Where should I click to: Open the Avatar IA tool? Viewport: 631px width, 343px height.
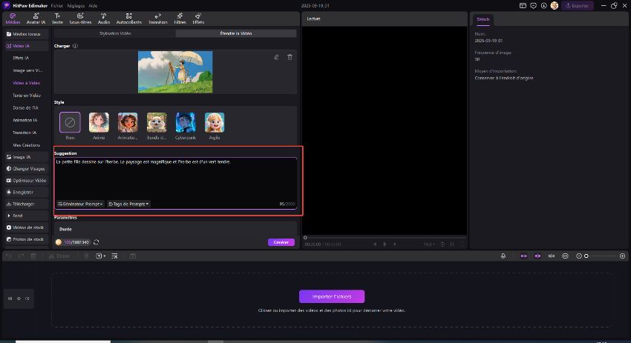(x=36, y=19)
